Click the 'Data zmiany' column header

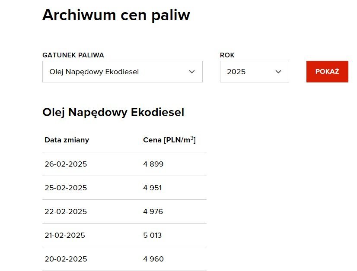[67, 140]
